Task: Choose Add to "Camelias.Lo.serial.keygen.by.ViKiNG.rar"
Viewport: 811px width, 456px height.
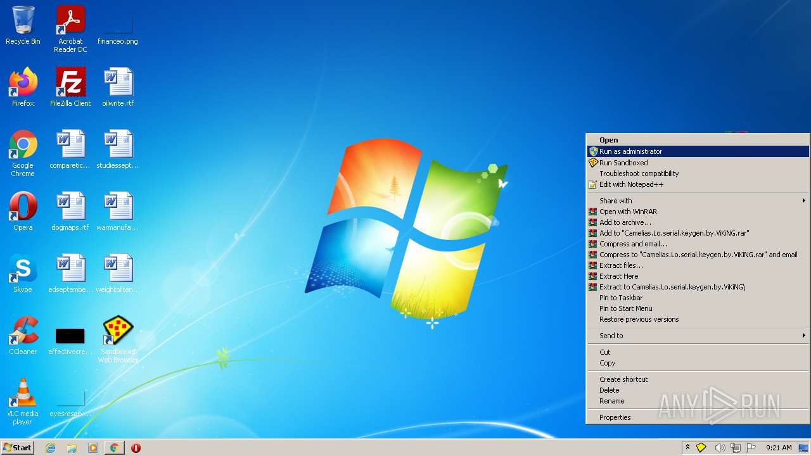Action: pyautogui.click(x=698, y=233)
